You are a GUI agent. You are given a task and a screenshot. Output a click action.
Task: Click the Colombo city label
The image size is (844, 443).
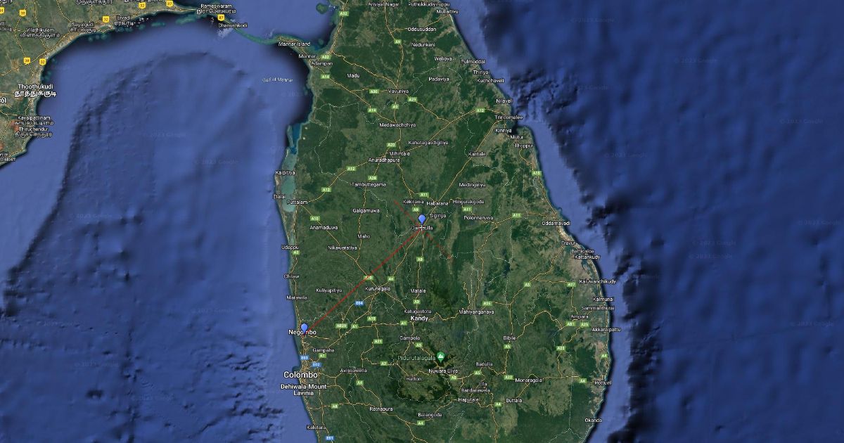point(300,375)
